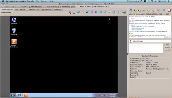Switch to the File Transfer tab
Image resolution: width=172 pixels, height=98 pixels.
[20, 10]
